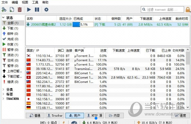The image size is (191, 124).
Task: Pause torrents with the pause icon
Action: point(37,10)
